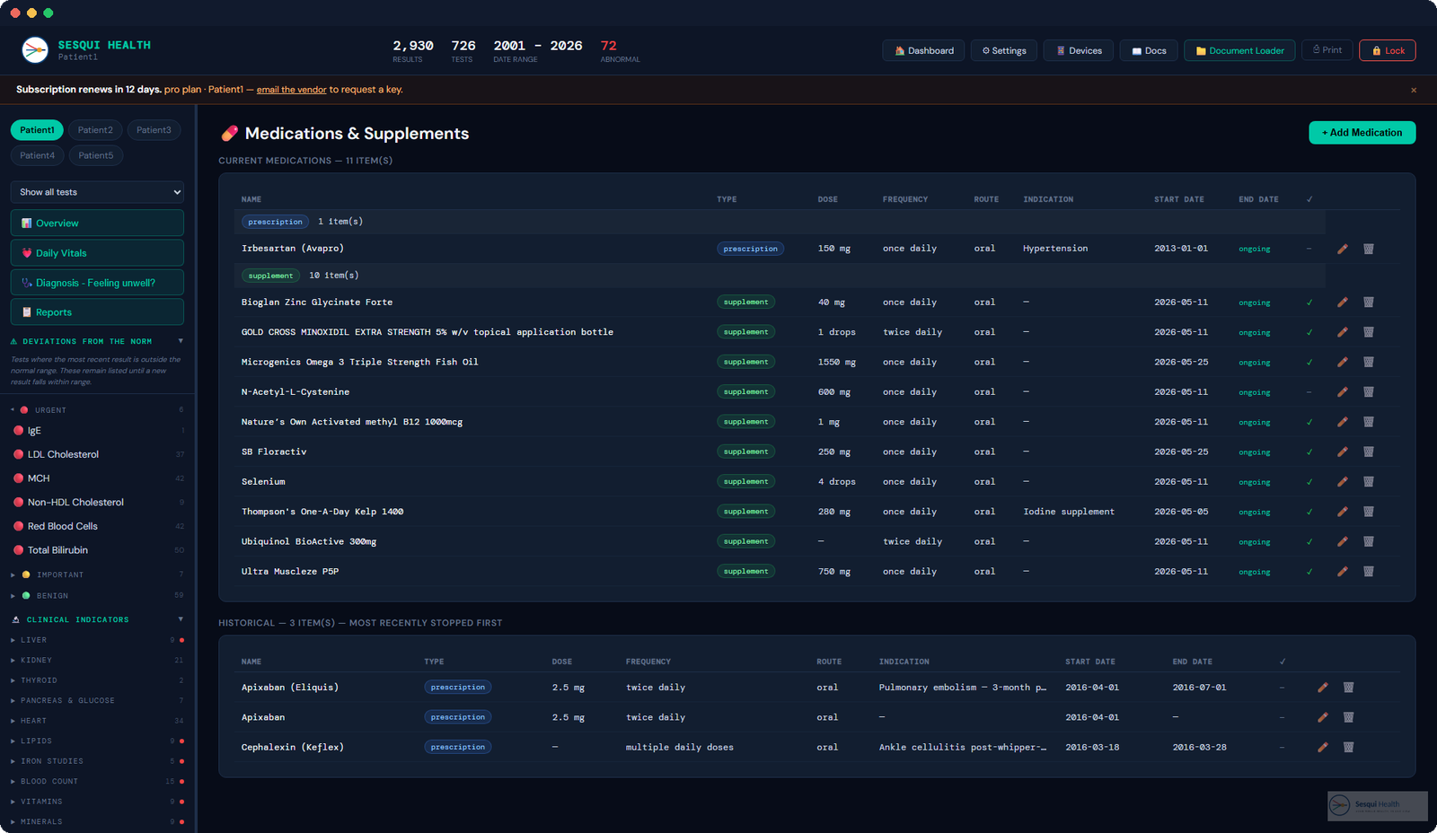Screen dimensions: 1437x833
Task: Edit Nature's Own Activated methyl B12 entry
Action: point(1343,422)
